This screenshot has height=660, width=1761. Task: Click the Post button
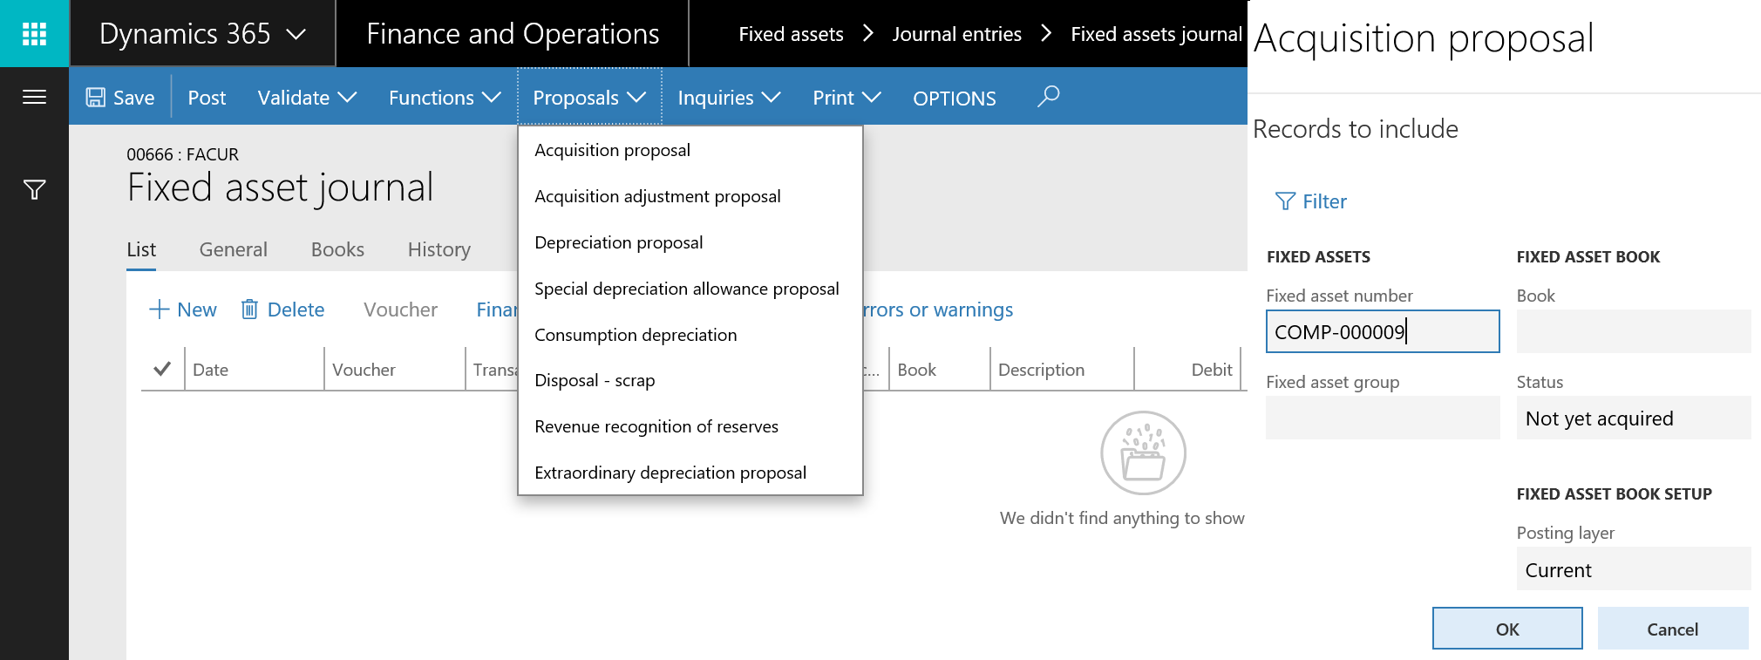(x=207, y=98)
